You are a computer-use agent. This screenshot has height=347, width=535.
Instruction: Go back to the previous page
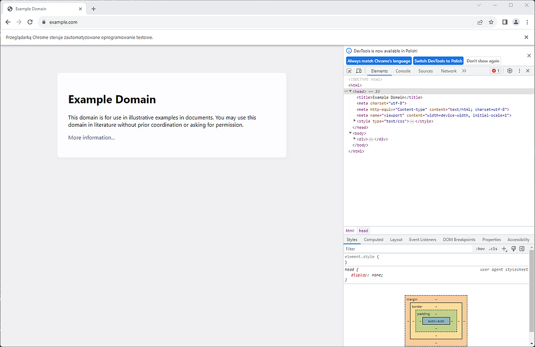coord(8,22)
